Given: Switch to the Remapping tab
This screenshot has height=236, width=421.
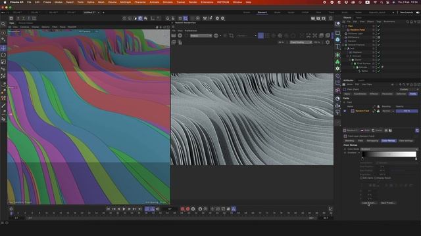Looking at the screenshot, I should (372, 140).
